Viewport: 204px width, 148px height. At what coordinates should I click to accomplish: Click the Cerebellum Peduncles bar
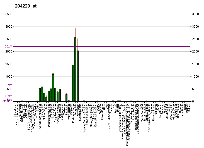point(40,95)
